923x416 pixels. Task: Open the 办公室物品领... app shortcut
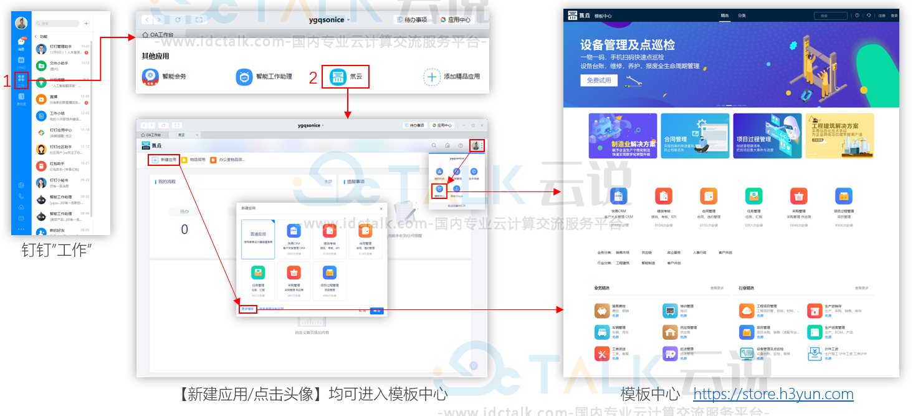tap(227, 160)
